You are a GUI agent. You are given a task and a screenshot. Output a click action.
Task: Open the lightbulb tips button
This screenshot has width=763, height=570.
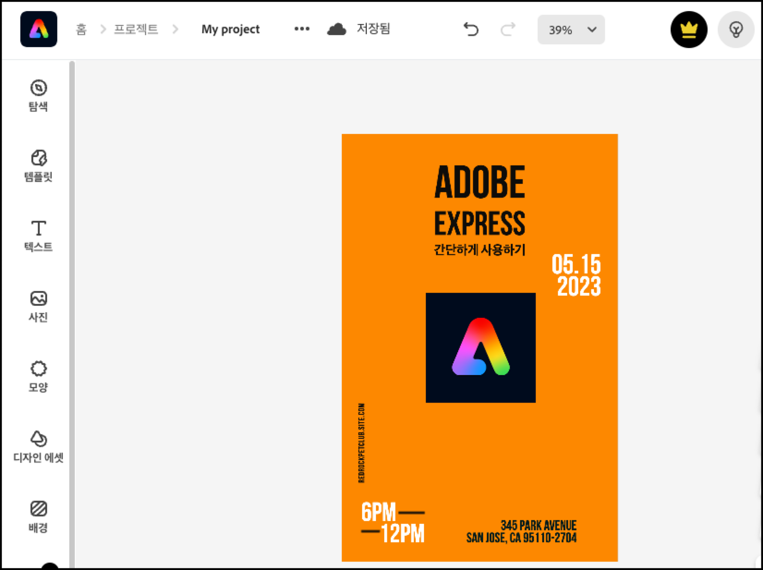pos(736,30)
